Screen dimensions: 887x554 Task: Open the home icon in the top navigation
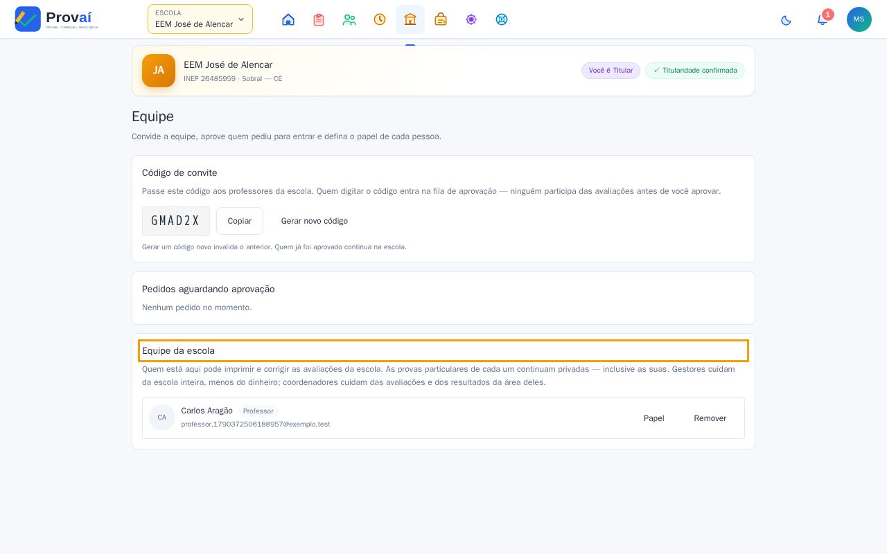coord(288,19)
